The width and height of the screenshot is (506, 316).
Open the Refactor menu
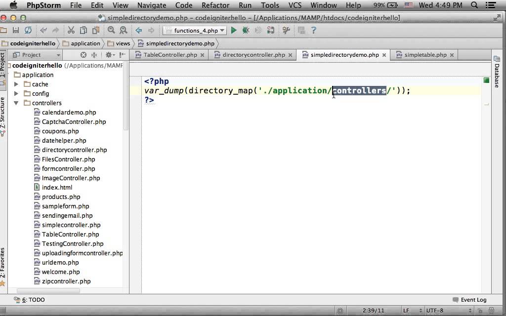215,5
